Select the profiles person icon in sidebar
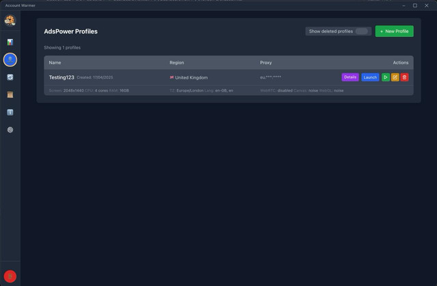 click(10, 60)
